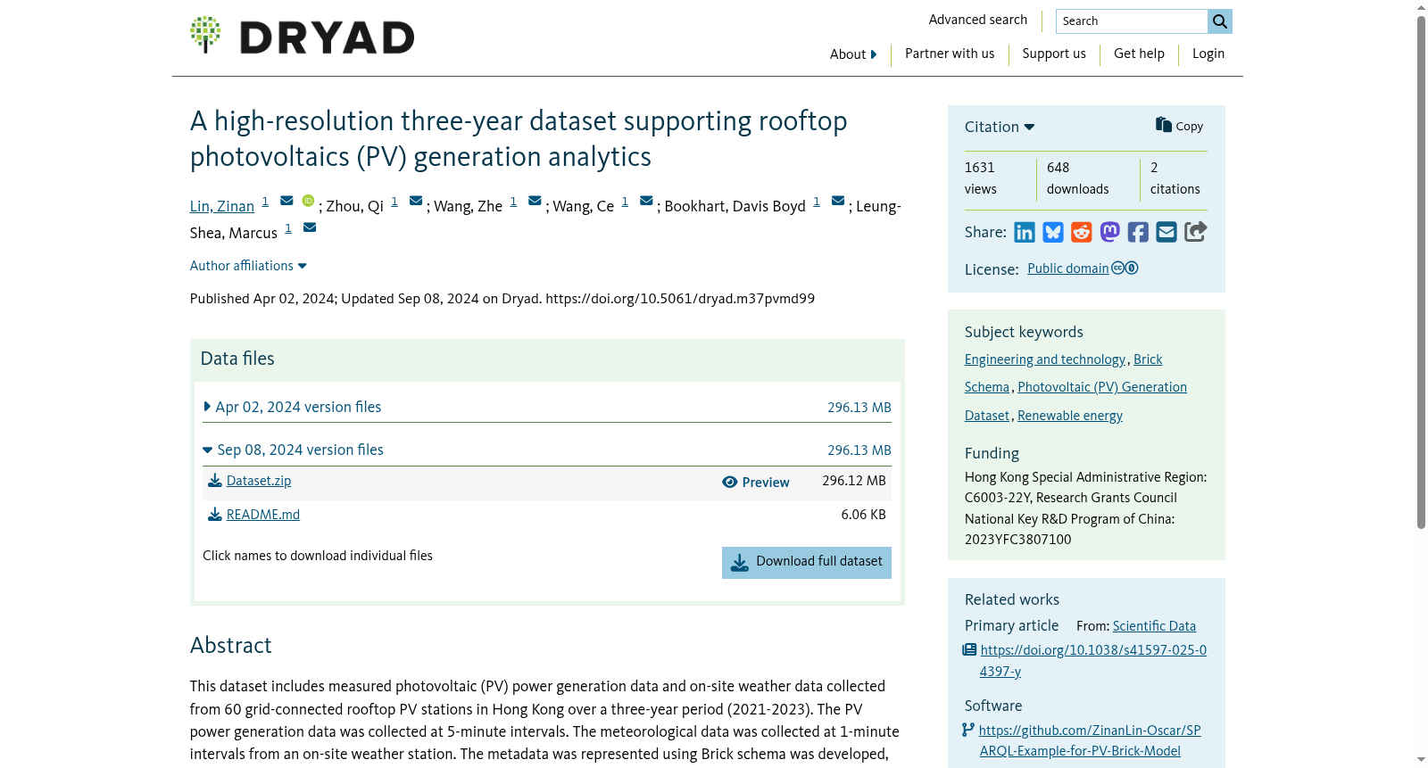Viewport: 1428px width, 768px height.
Task: Go to Partner with us
Action: 950,54
